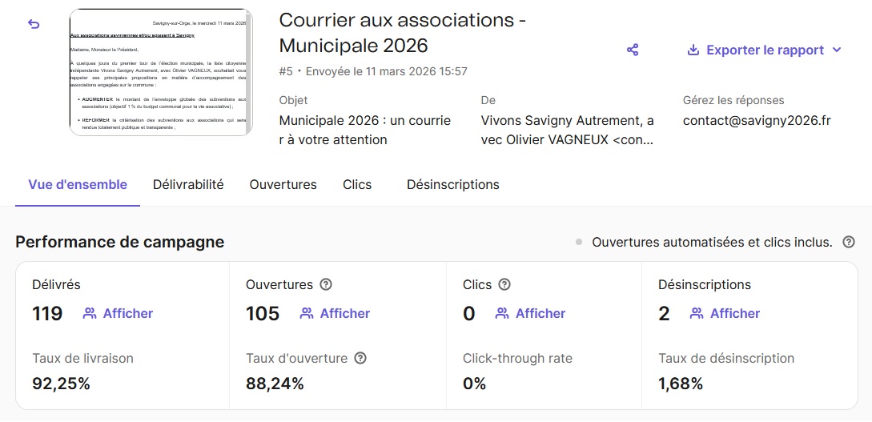Open the Exporter le rapport menu

point(765,50)
